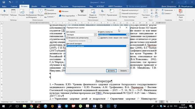Open the Нижний колонтитул footer dropdown
This screenshot has height=109, width=195.
[129, 13]
